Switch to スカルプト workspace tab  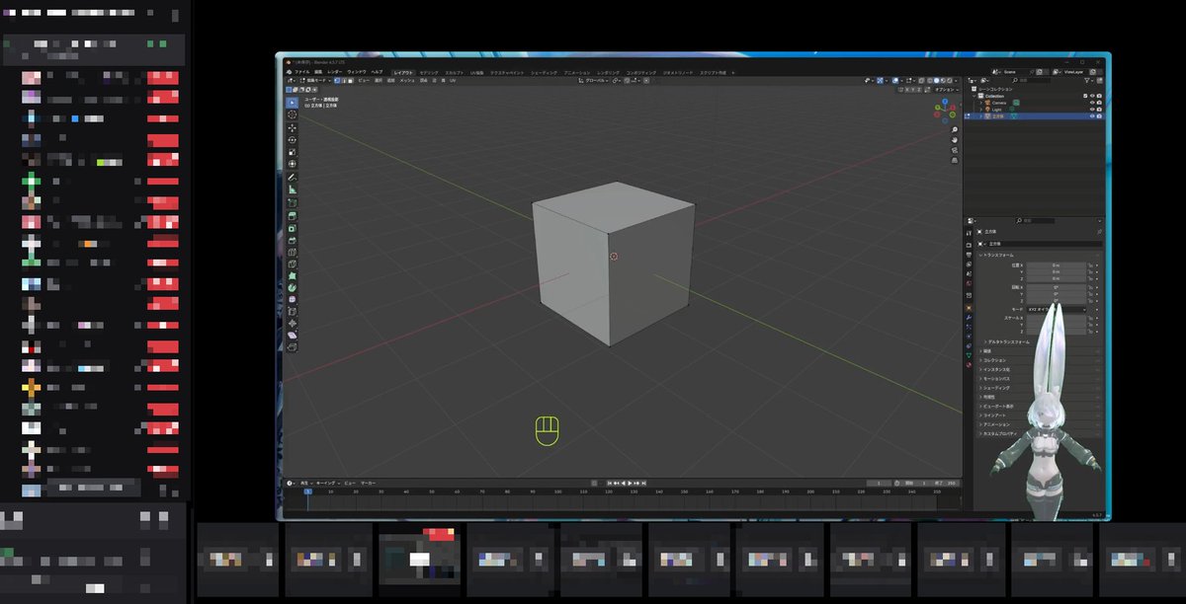point(455,73)
